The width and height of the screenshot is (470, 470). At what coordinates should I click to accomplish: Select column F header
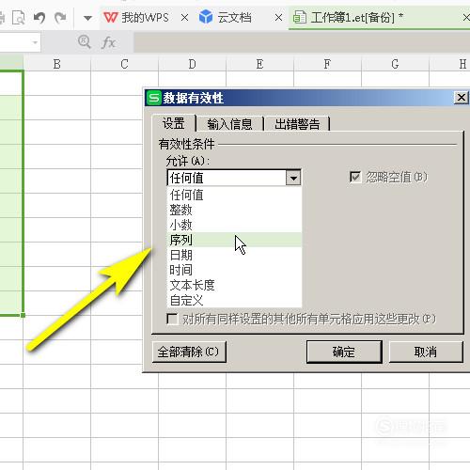click(327, 64)
